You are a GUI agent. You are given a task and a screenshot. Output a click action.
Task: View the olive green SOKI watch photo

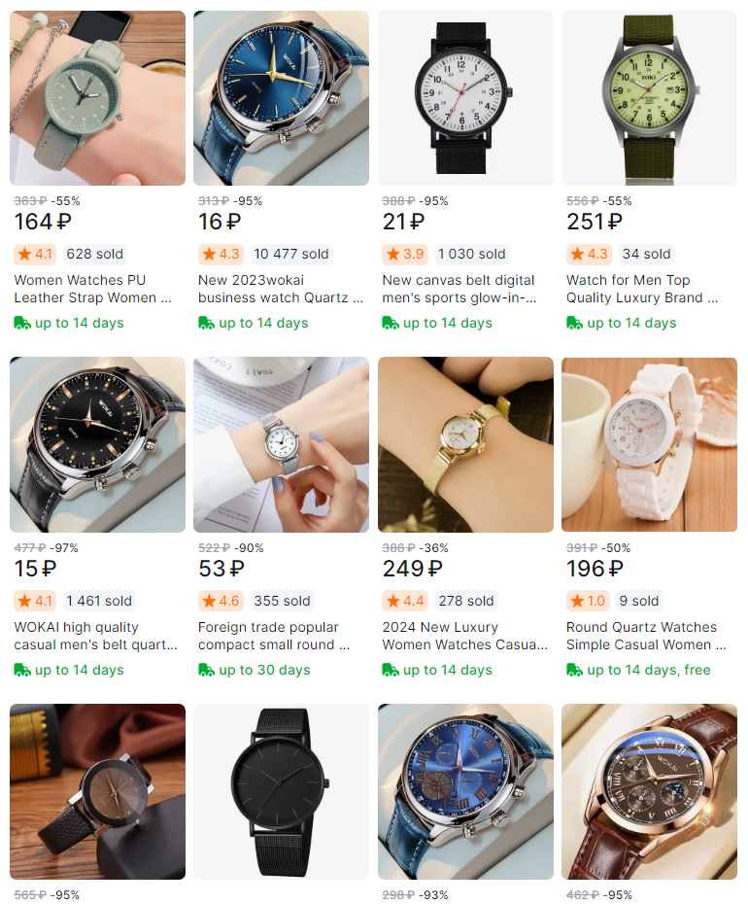(650, 98)
